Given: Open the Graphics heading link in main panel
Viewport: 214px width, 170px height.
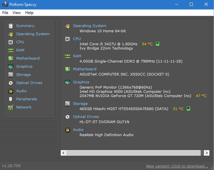Looking at the screenshot, I should [x=81, y=82].
